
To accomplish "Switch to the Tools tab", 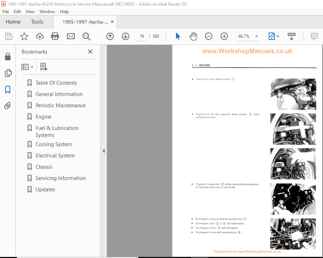I will point(37,22).
